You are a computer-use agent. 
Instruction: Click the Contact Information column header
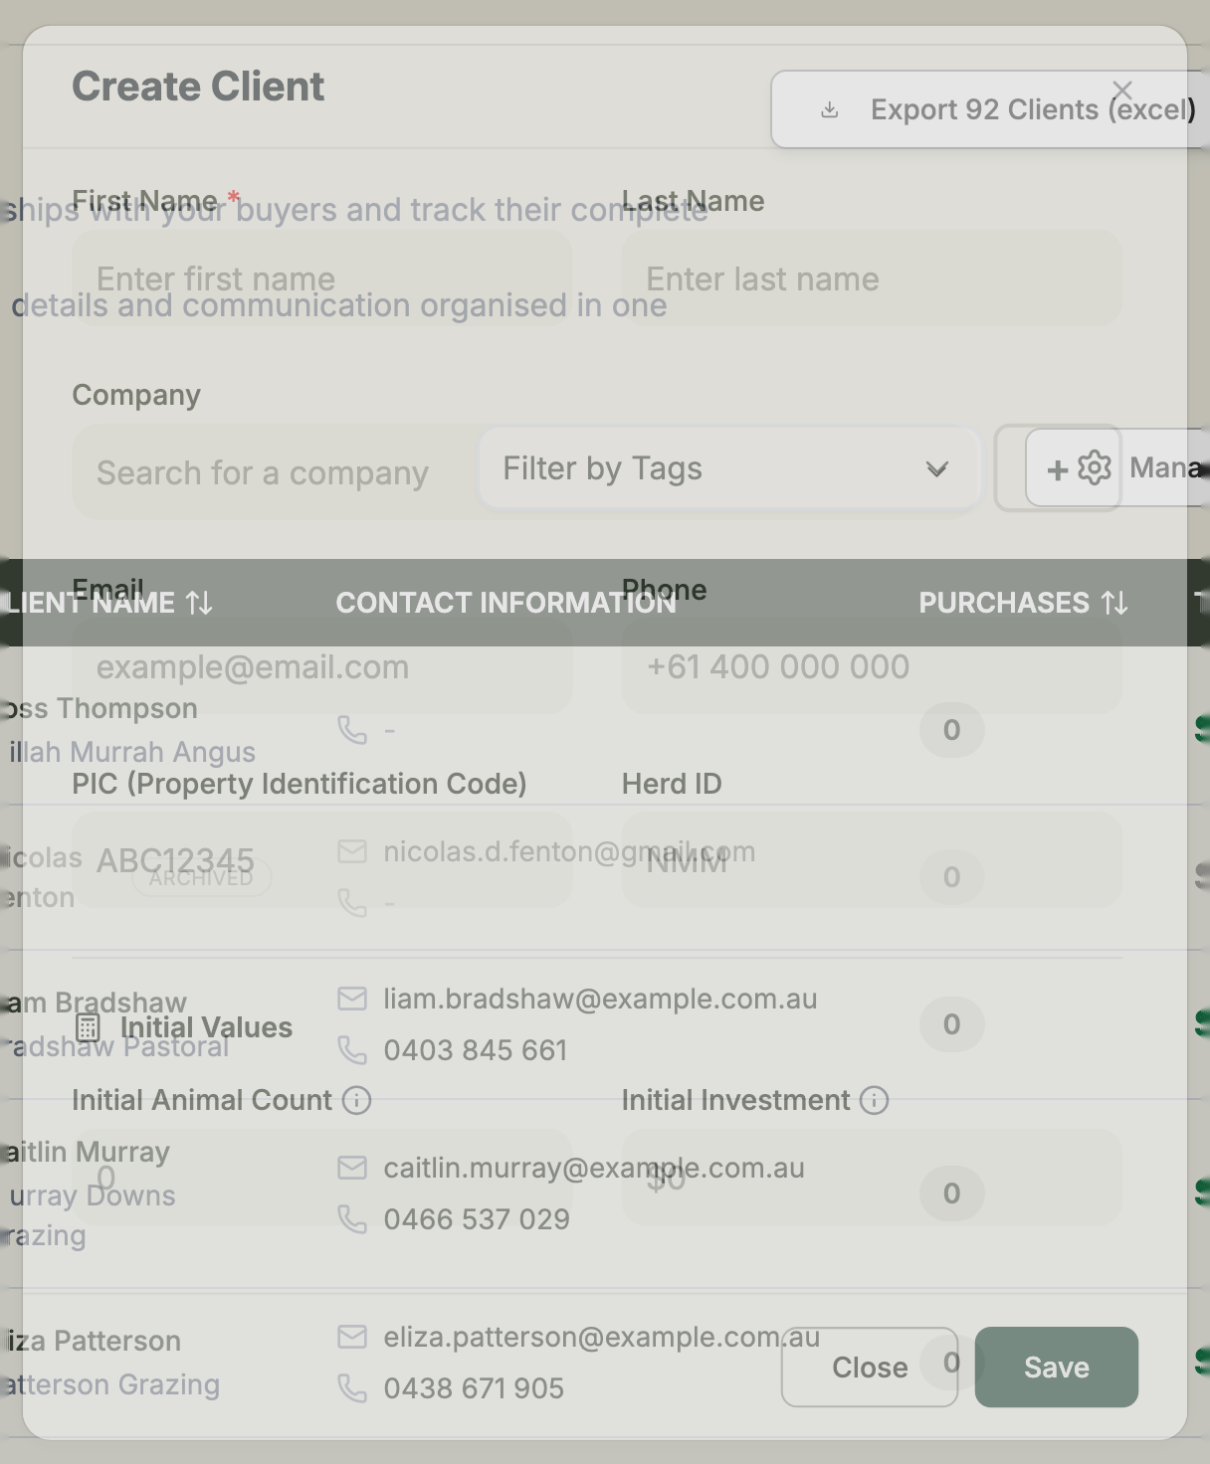(x=505, y=603)
